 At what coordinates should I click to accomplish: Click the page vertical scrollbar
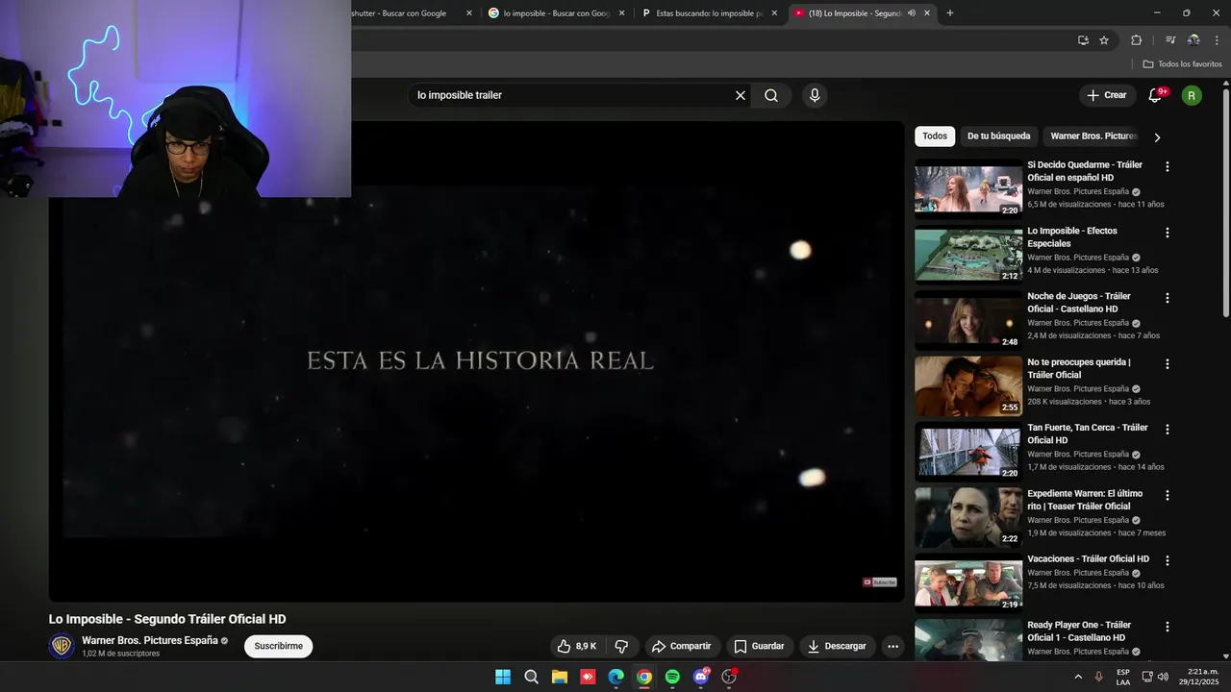click(1225, 202)
